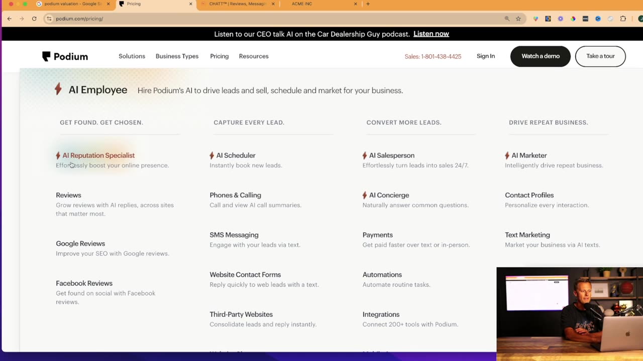
Task: Open Website Contact Forms
Action: 245,275
